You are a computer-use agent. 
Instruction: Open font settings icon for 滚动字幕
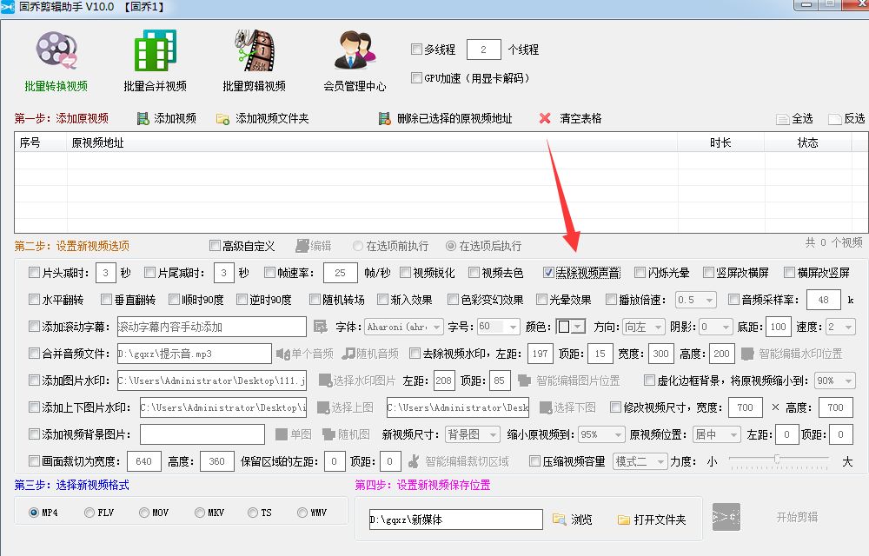coord(321,327)
